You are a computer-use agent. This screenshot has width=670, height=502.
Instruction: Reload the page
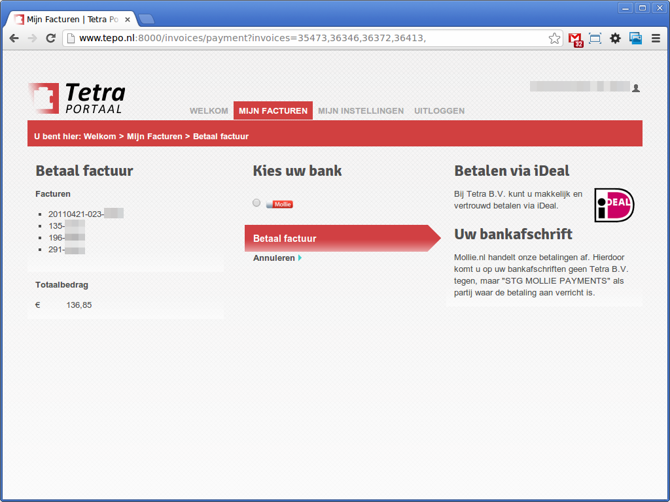50,39
